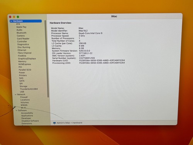Select SATA in the sidebar

[x=22, y=81]
